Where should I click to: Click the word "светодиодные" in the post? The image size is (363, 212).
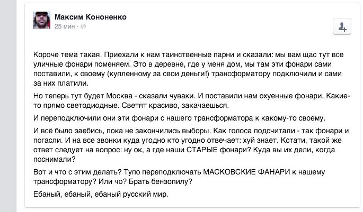(93, 105)
